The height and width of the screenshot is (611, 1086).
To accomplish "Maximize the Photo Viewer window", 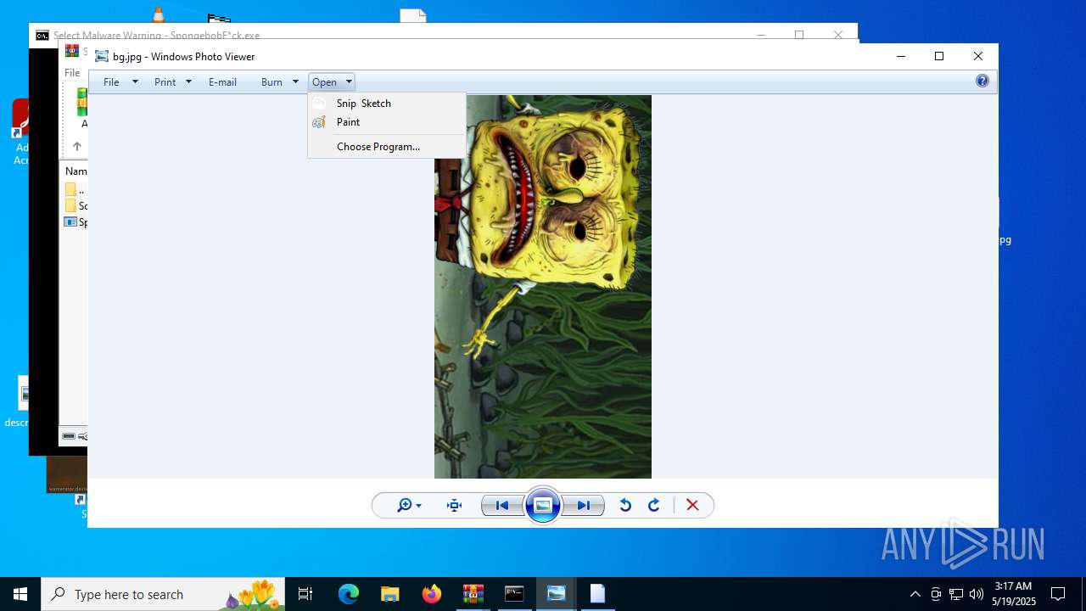I will click(x=939, y=56).
